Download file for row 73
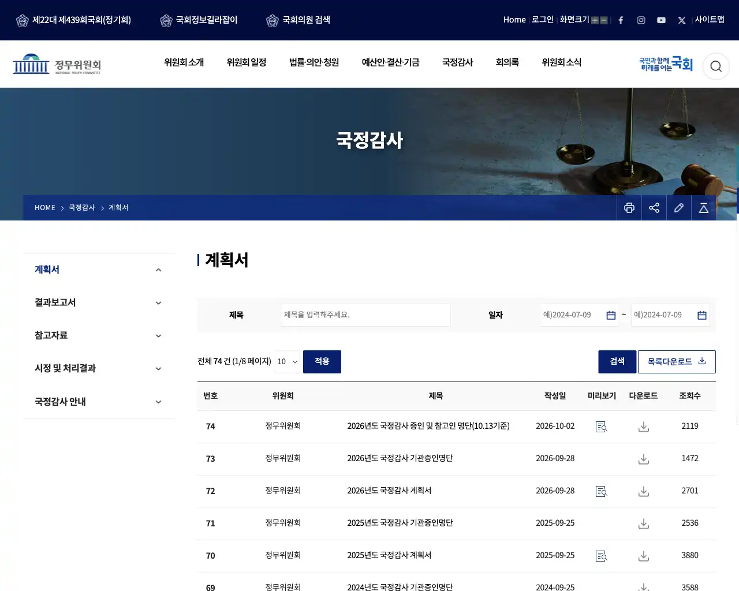Image resolution: width=739 pixels, height=591 pixels. tap(644, 459)
